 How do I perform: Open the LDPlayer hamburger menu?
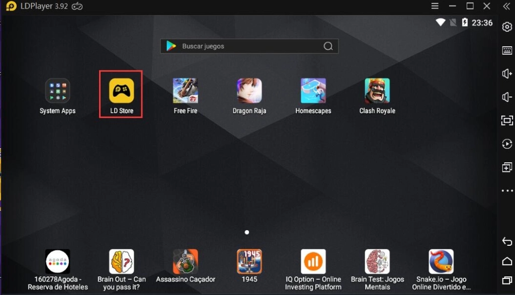[x=435, y=6]
